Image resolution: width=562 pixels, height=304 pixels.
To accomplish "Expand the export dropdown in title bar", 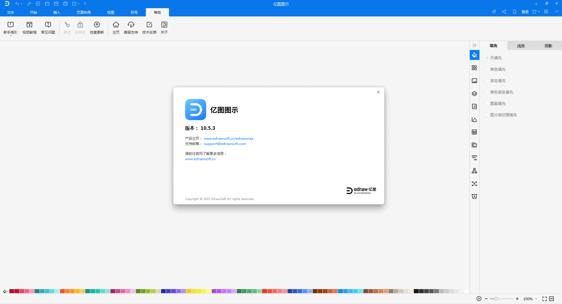I will point(79,4).
